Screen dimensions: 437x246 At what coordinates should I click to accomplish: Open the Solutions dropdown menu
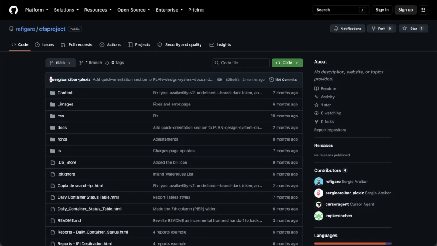click(66, 10)
